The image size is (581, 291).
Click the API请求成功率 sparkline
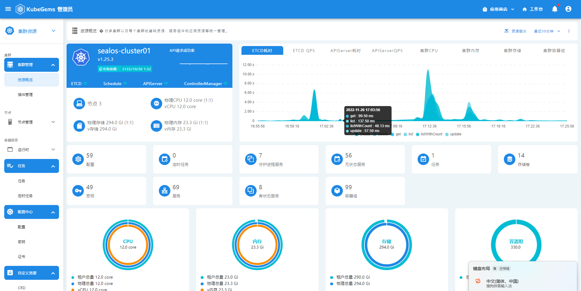(203, 64)
